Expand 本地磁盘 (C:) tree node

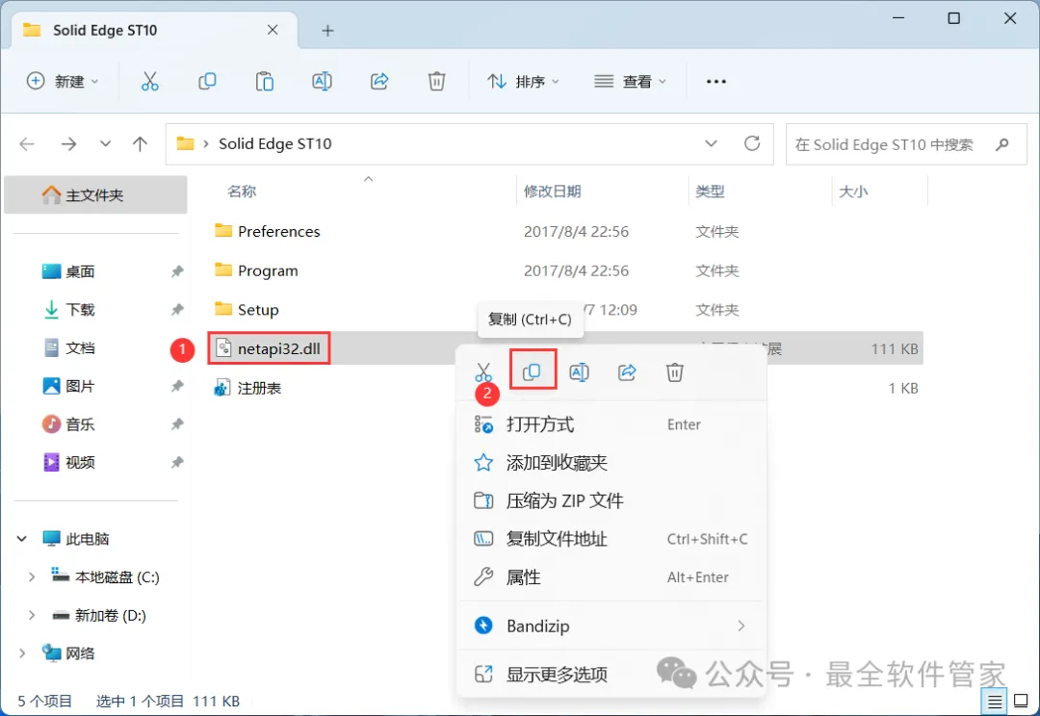(x=31, y=577)
